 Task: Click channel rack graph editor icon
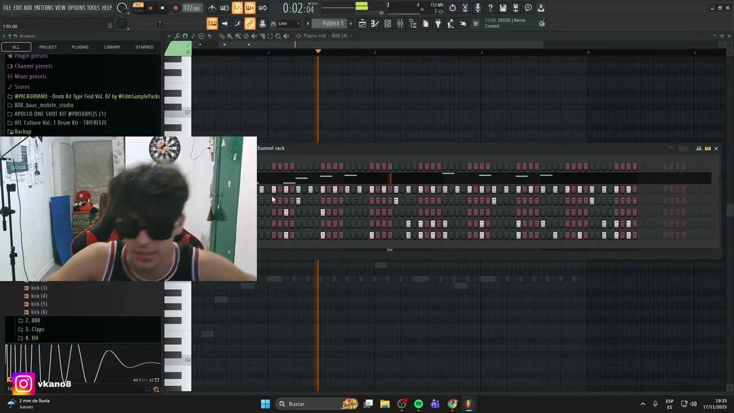pos(698,149)
